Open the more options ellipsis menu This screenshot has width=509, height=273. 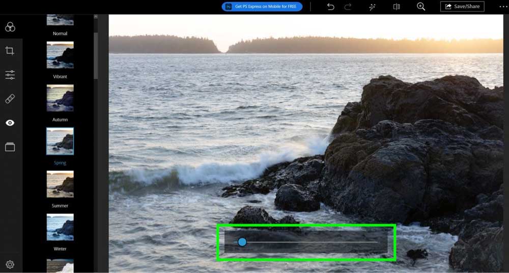coord(503,7)
